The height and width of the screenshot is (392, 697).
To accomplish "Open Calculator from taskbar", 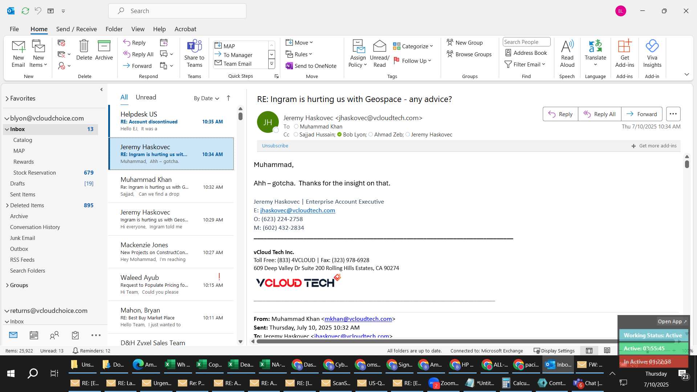I will pyautogui.click(x=516, y=383).
